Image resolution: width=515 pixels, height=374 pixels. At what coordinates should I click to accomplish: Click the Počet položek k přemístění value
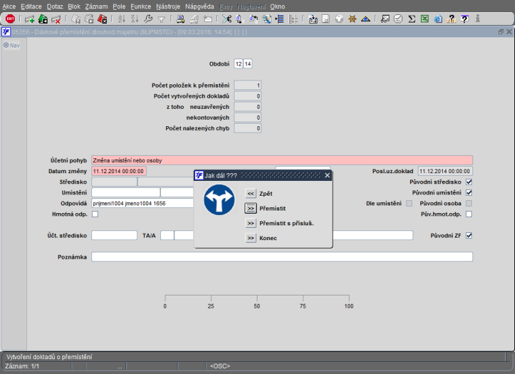click(248, 86)
